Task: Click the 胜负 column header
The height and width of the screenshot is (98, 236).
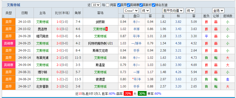Action: pos(206,16)
